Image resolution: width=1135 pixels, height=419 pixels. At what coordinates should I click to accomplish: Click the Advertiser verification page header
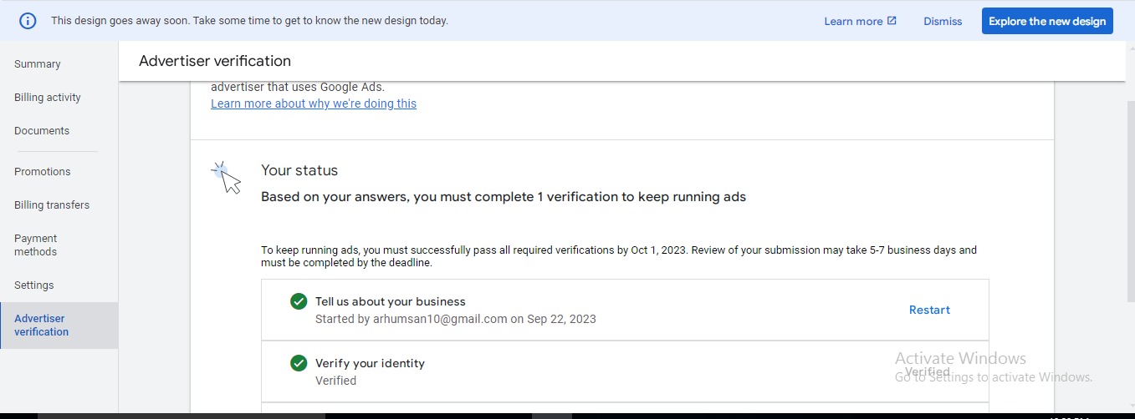pyautogui.click(x=215, y=61)
